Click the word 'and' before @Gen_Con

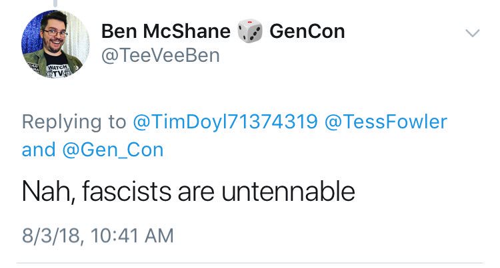click(x=39, y=150)
